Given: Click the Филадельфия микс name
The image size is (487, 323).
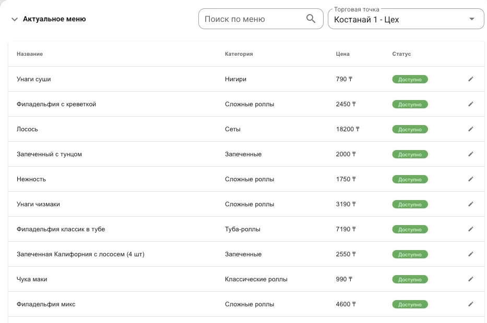Looking at the screenshot, I should point(46,304).
